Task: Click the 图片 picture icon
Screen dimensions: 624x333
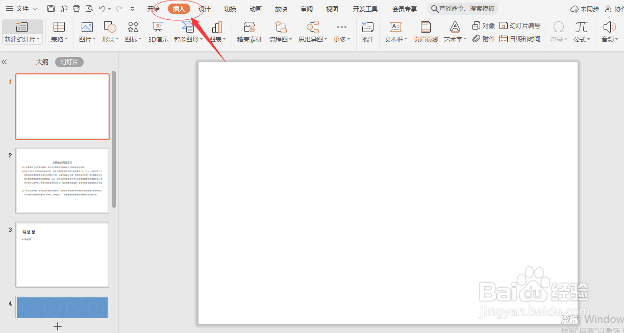Action: pyautogui.click(x=87, y=27)
